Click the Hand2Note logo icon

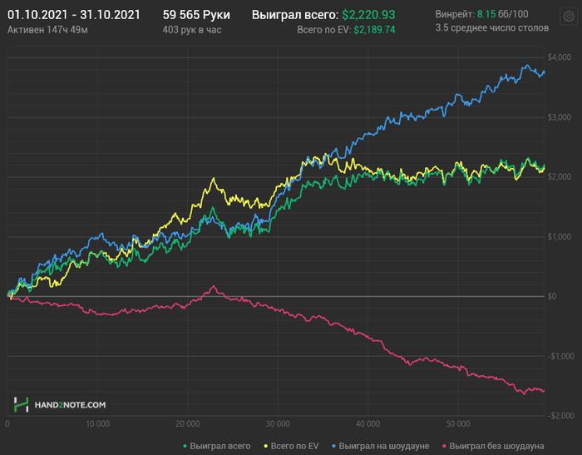pos(21,404)
